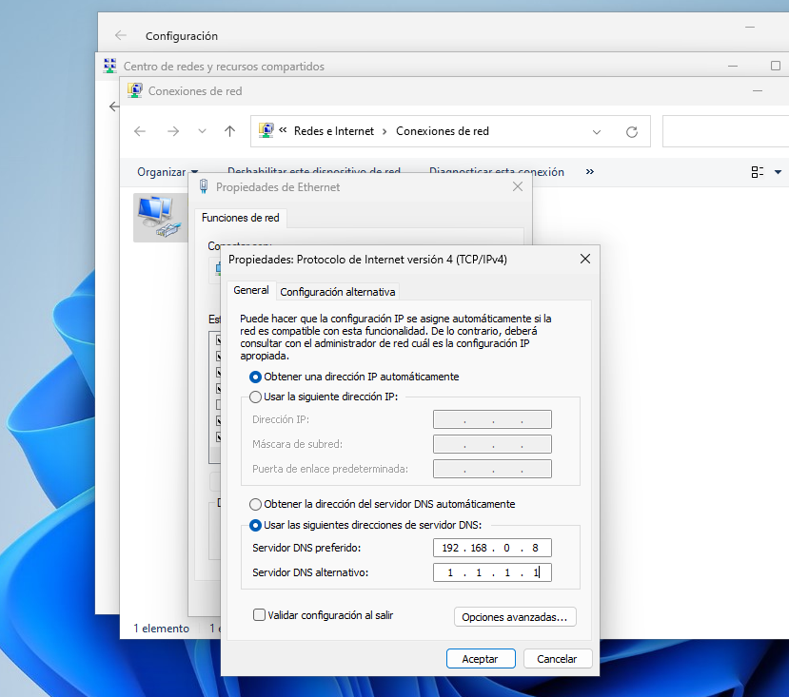Image resolution: width=789 pixels, height=697 pixels.
Task: Click the Servidor DNS preferido field
Action: tap(492, 548)
